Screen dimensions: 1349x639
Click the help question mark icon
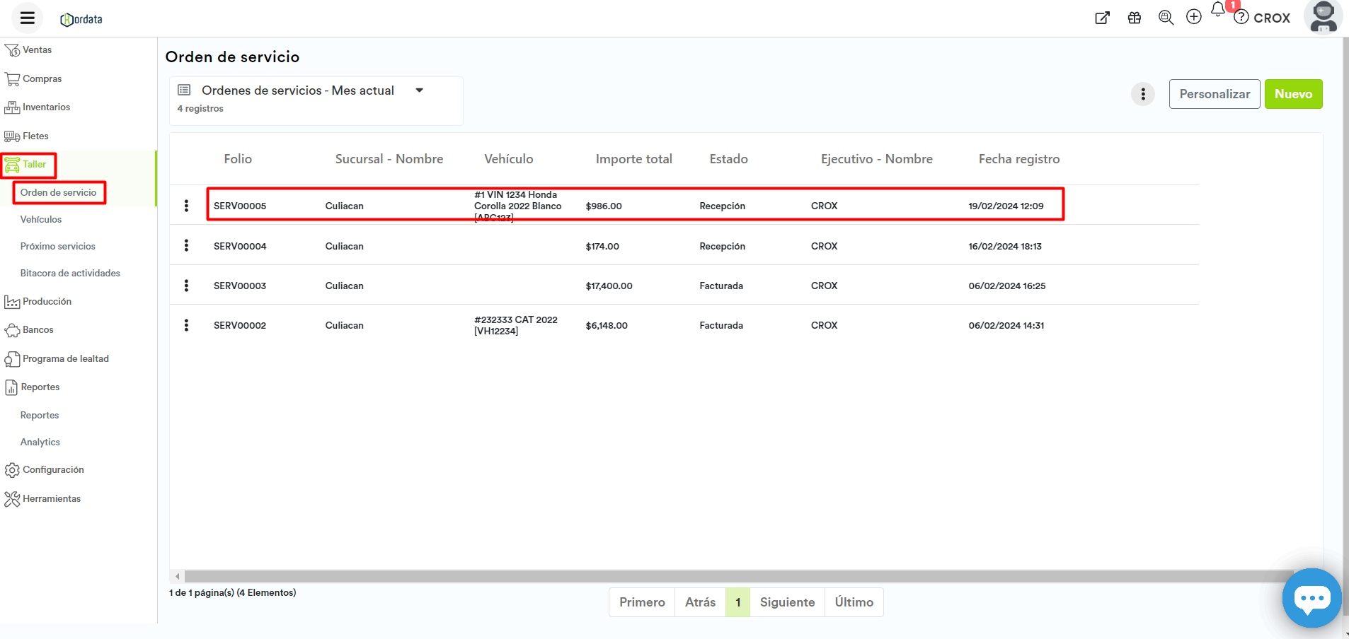(x=1241, y=18)
